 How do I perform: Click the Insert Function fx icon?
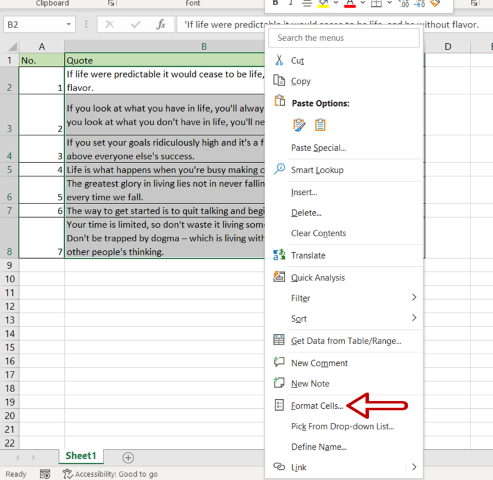point(161,25)
